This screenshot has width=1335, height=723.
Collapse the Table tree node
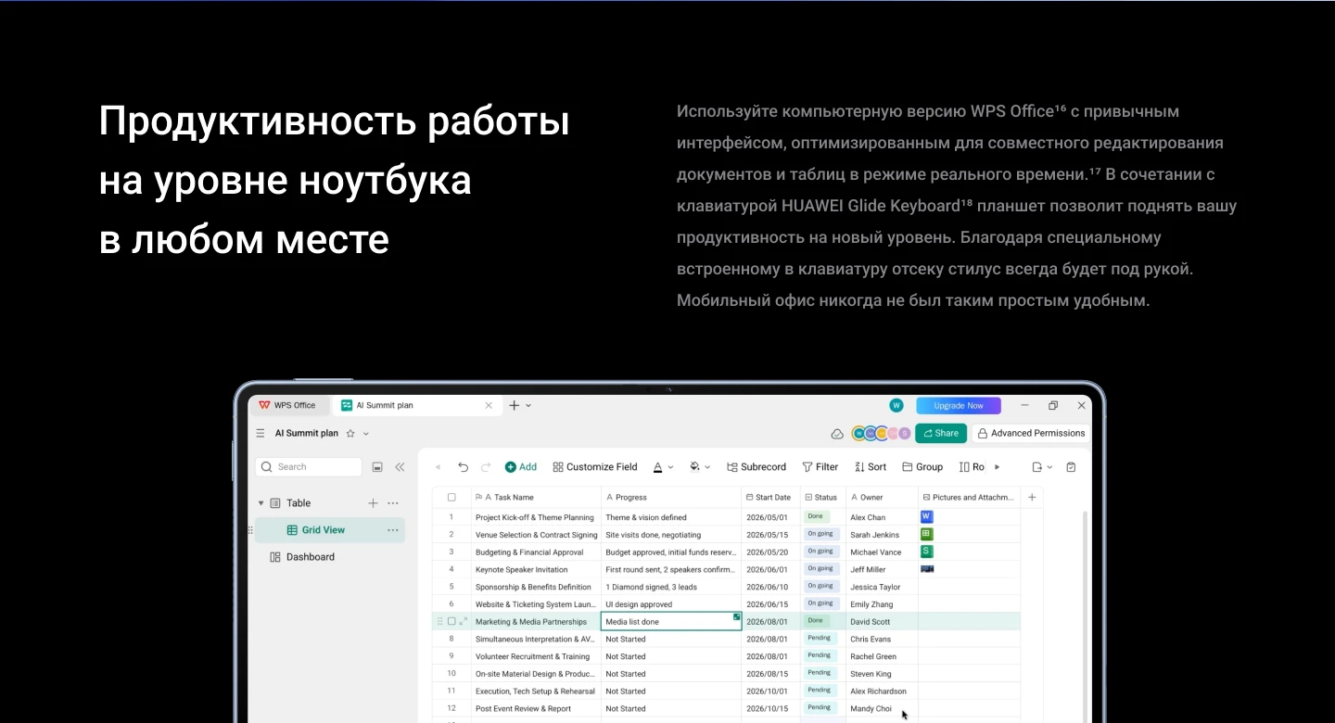click(x=261, y=503)
